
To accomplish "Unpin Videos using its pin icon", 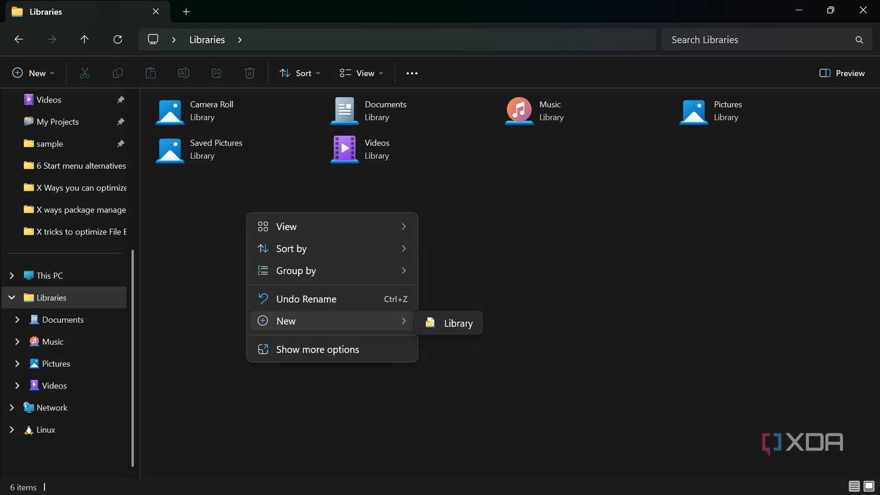I will point(120,100).
